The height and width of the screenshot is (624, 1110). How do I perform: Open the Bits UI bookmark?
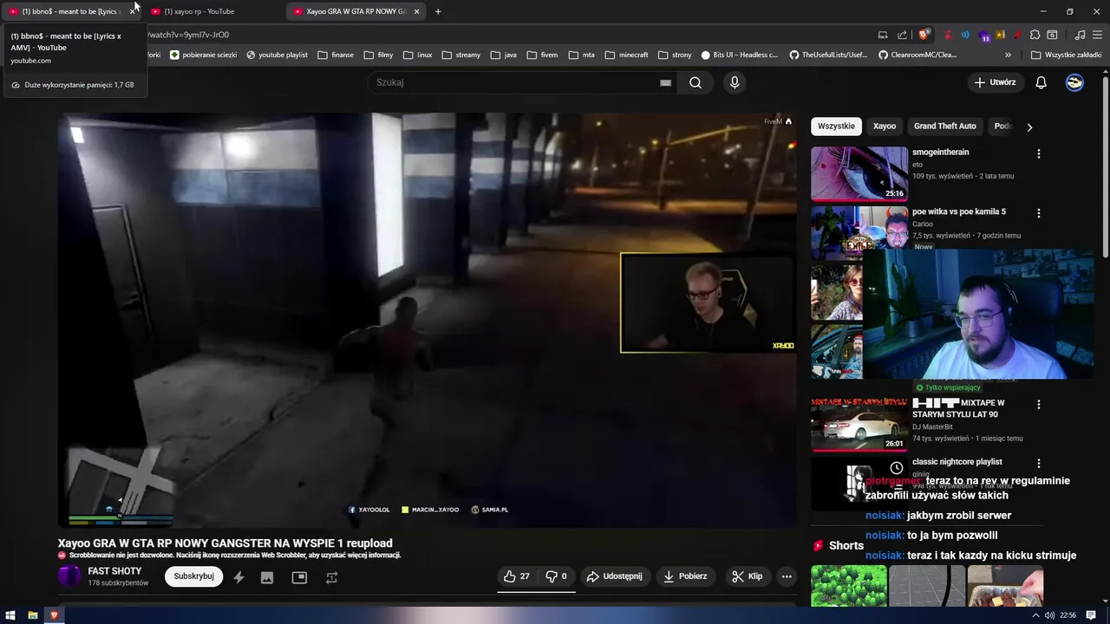pyautogui.click(x=740, y=55)
